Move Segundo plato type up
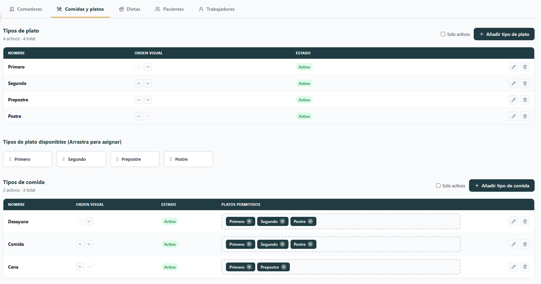This screenshot has width=541, height=284. (139, 83)
